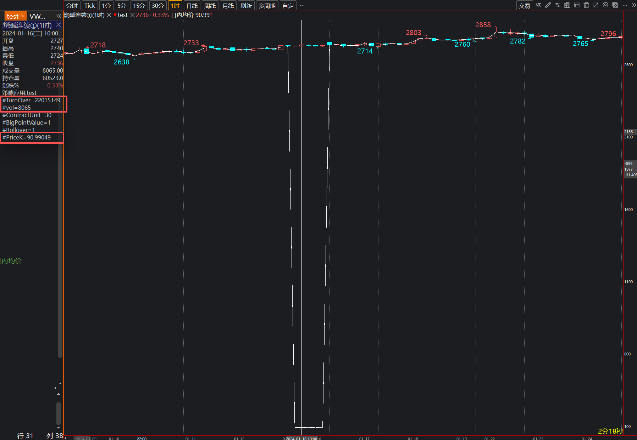Switch chart period to 15分
637x440 pixels.
pos(139,6)
